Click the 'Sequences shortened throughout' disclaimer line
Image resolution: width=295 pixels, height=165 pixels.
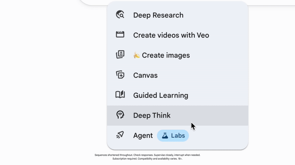tap(147, 155)
